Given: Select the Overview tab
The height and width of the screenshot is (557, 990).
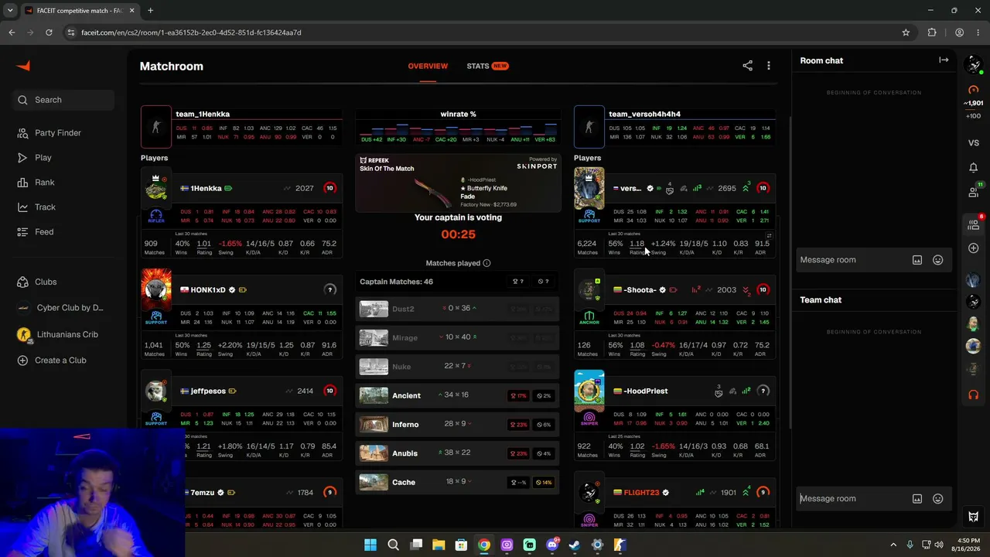Looking at the screenshot, I should 428,67.
